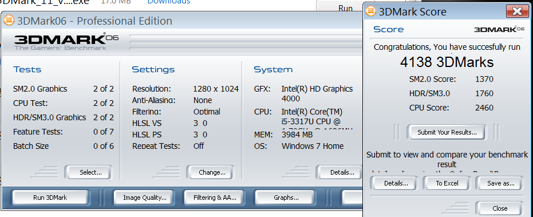Click the Select... button under Tests
The width and height of the screenshot is (533, 217).
coord(88,172)
